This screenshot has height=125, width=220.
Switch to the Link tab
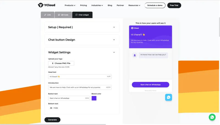point(47,15)
